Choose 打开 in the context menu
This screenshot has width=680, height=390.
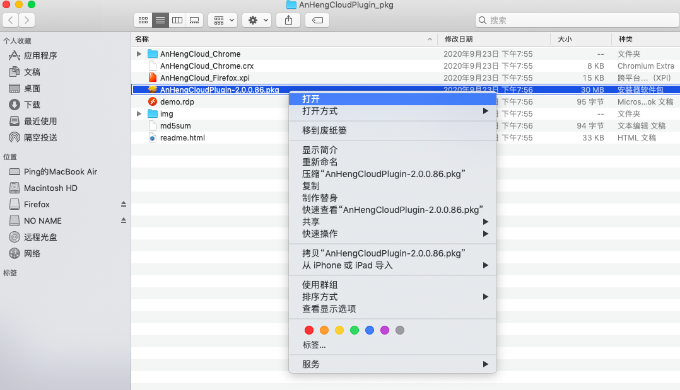(392, 100)
